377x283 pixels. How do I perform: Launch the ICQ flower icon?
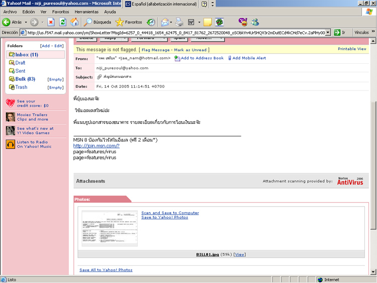(219, 22)
